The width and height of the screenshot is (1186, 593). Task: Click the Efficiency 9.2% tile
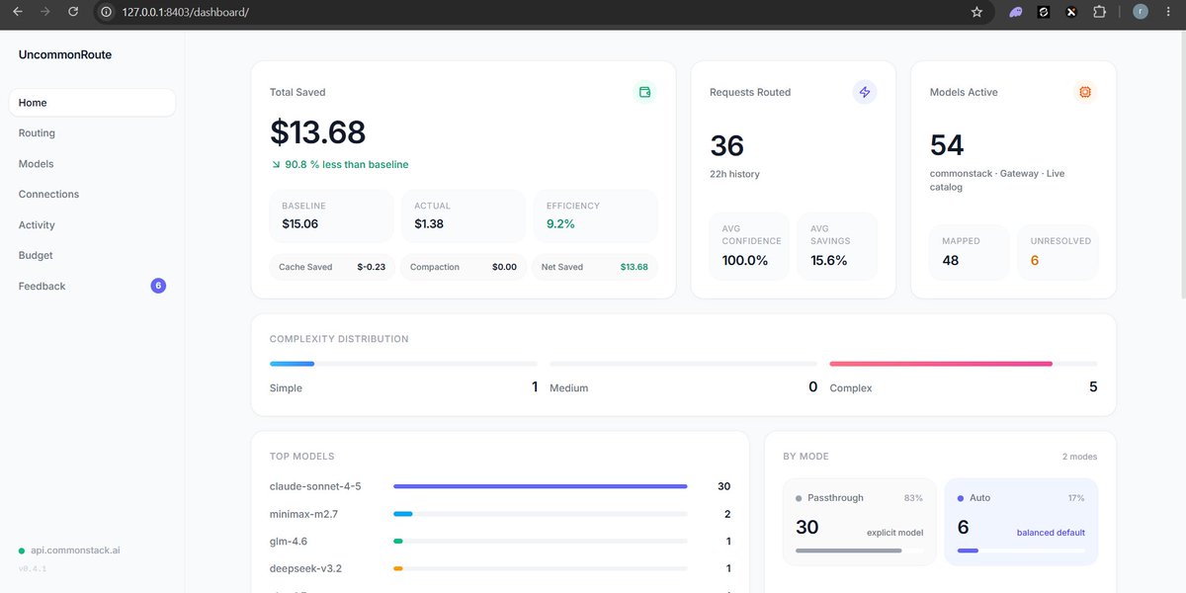[596, 215]
